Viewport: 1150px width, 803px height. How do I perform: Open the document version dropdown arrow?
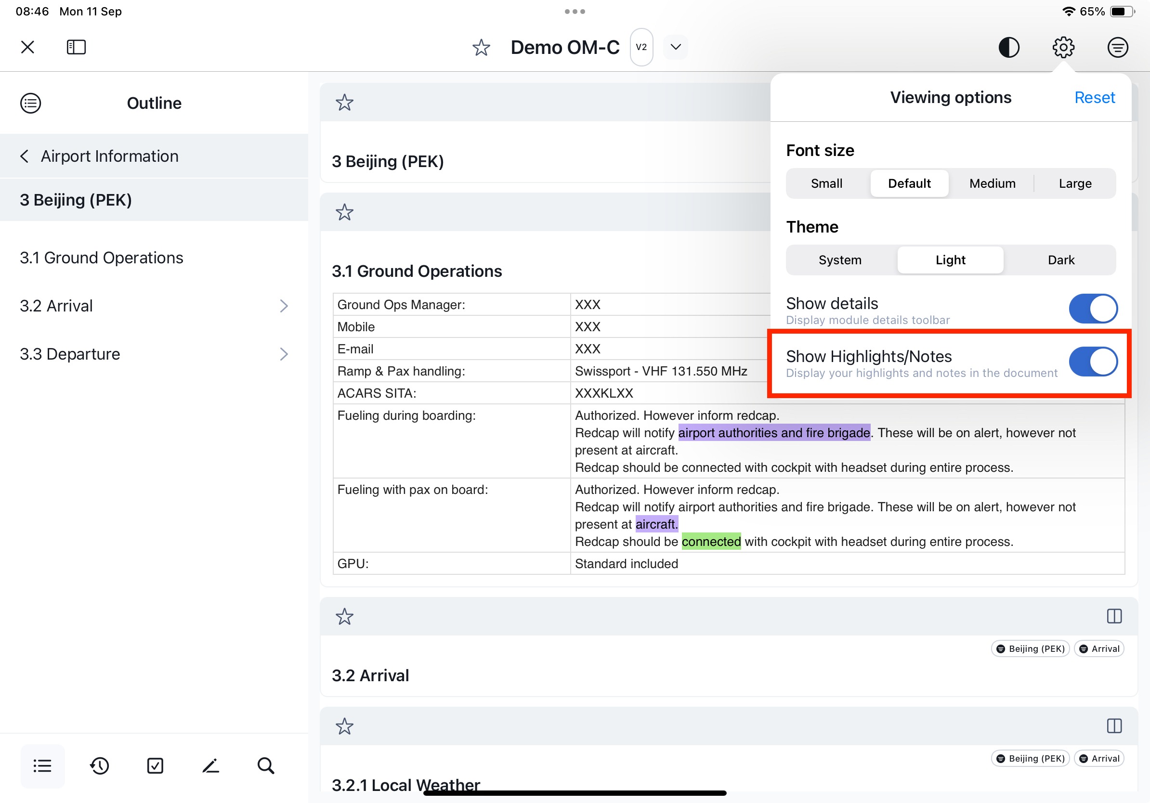[x=676, y=47]
